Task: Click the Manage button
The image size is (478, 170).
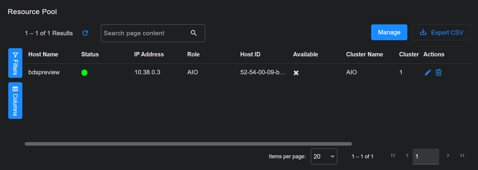Action: tap(389, 32)
